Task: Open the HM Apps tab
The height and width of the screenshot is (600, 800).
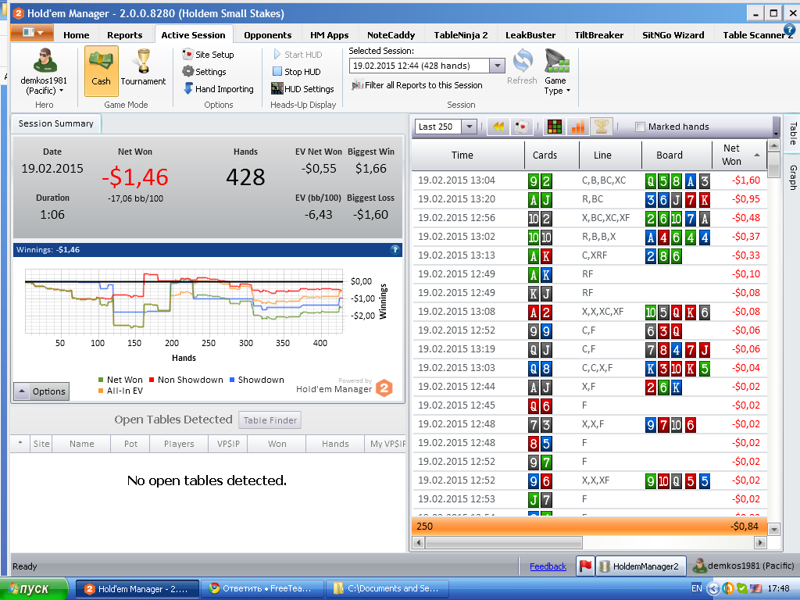Action: point(330,34)
